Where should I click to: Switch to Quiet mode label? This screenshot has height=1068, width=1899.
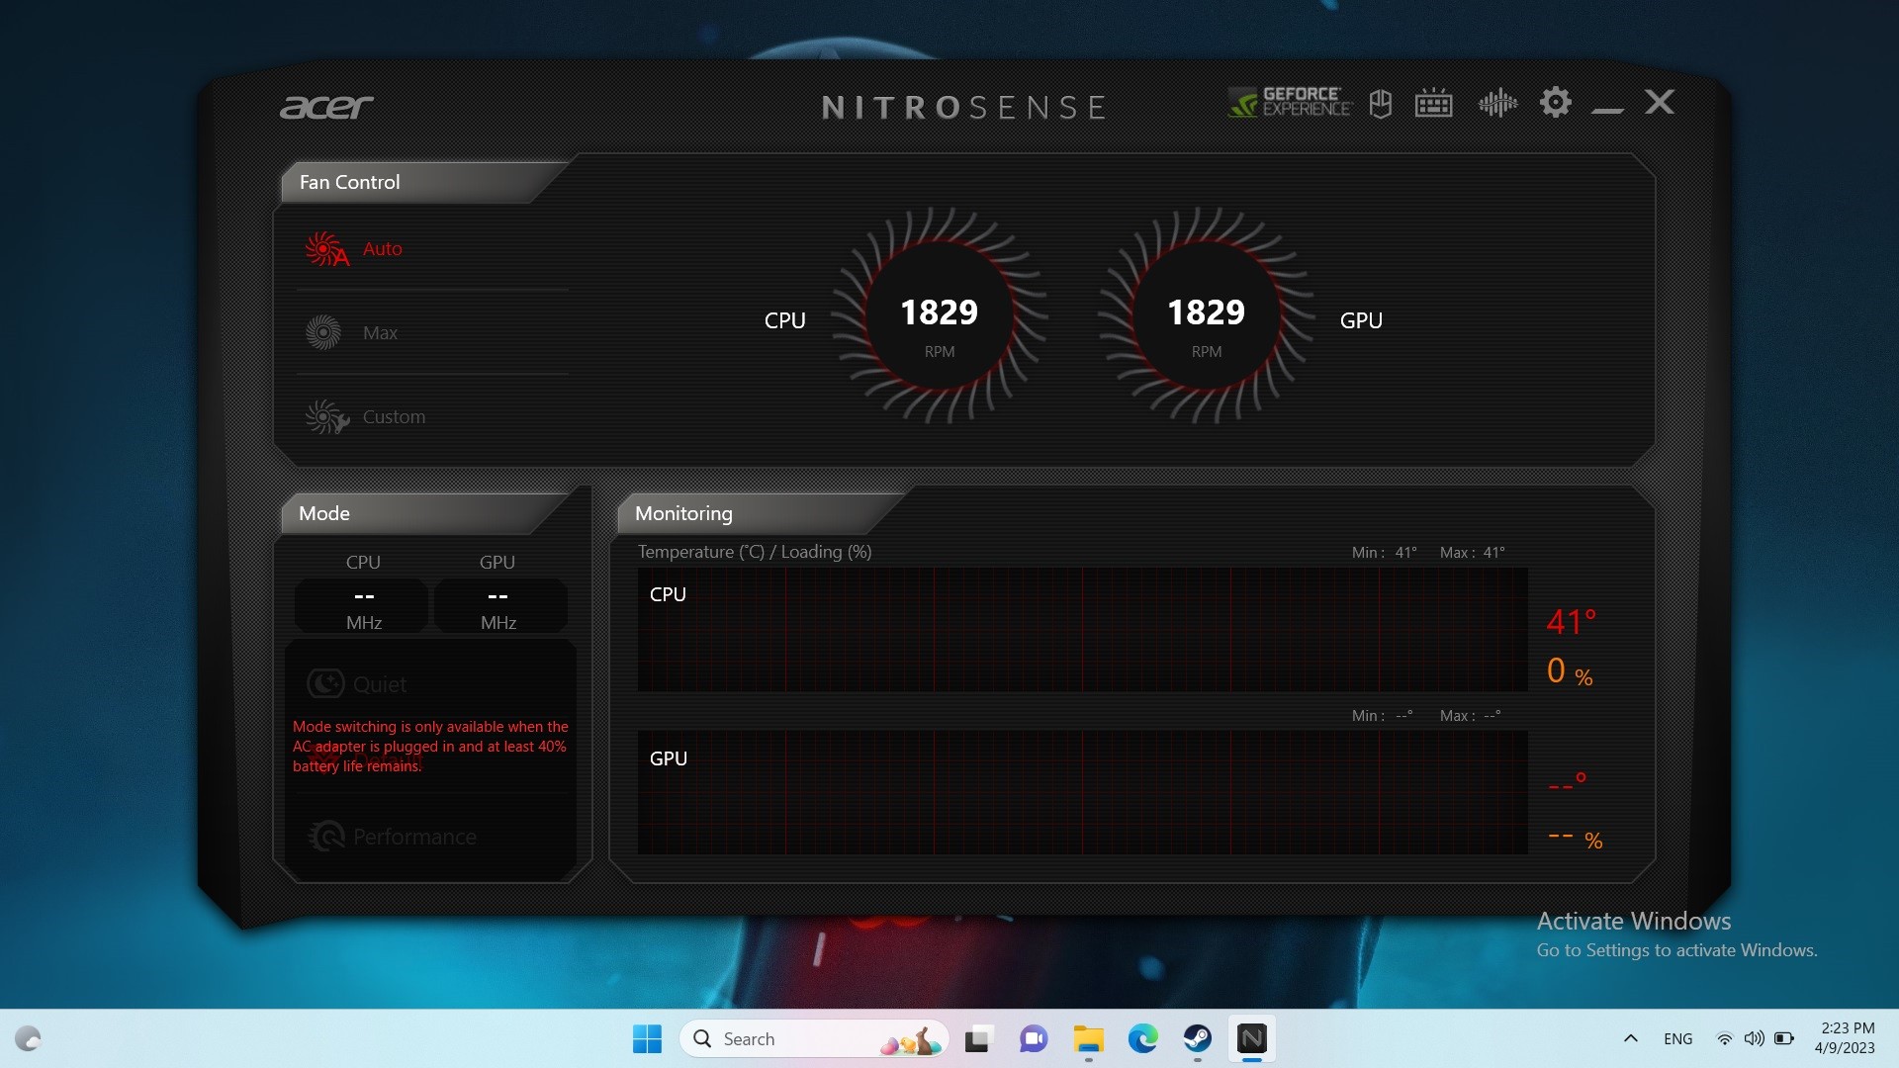380,684
